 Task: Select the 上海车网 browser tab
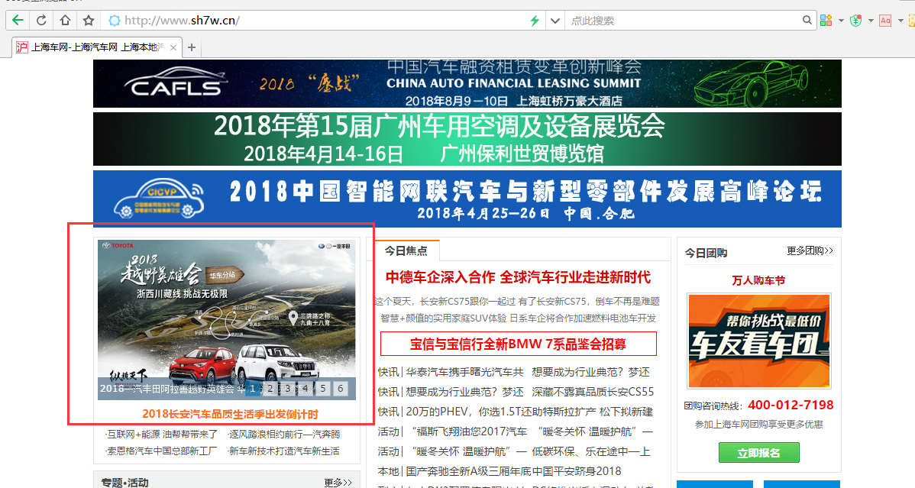click(96, 47)
